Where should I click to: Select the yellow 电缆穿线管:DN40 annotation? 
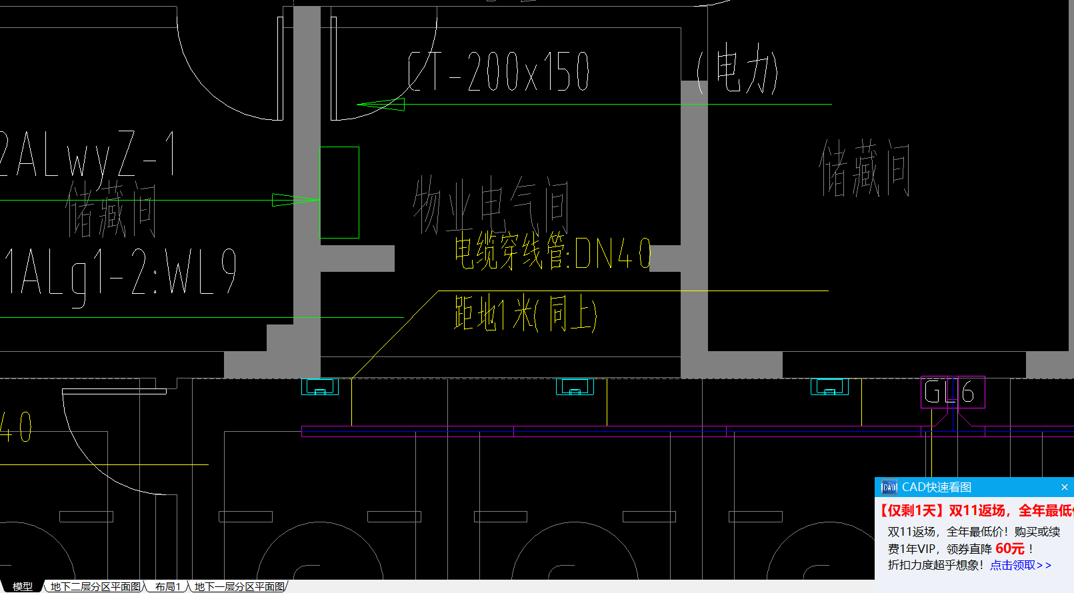[x=553, y=253]
